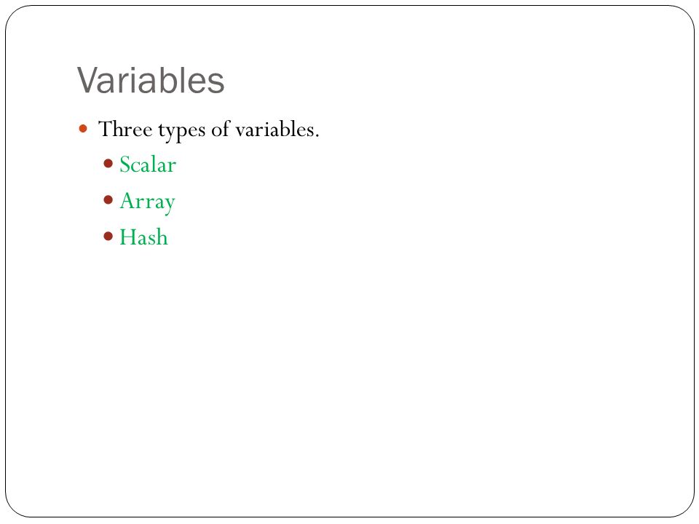The height and width of the screenshot is (524, 699).
Task: Click the period ending the variables sentence
Action: [317, 136]
